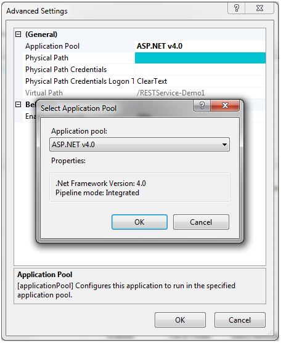281x343 pixels.
Task: Open the Application pool dropdown arrow
Action: (224, 145)
